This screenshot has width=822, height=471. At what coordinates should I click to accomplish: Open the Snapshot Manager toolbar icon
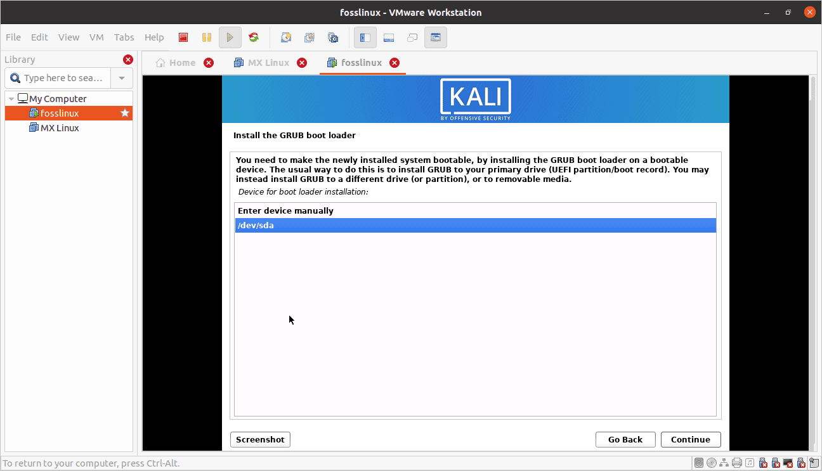[333, 37]
